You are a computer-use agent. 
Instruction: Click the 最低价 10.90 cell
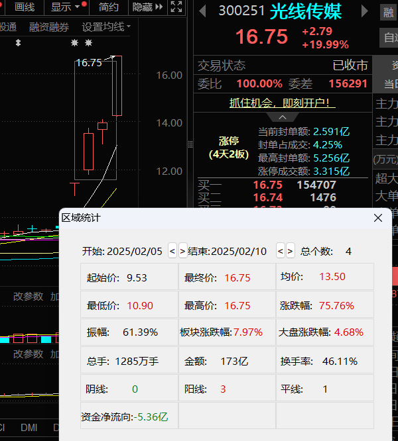129,305
